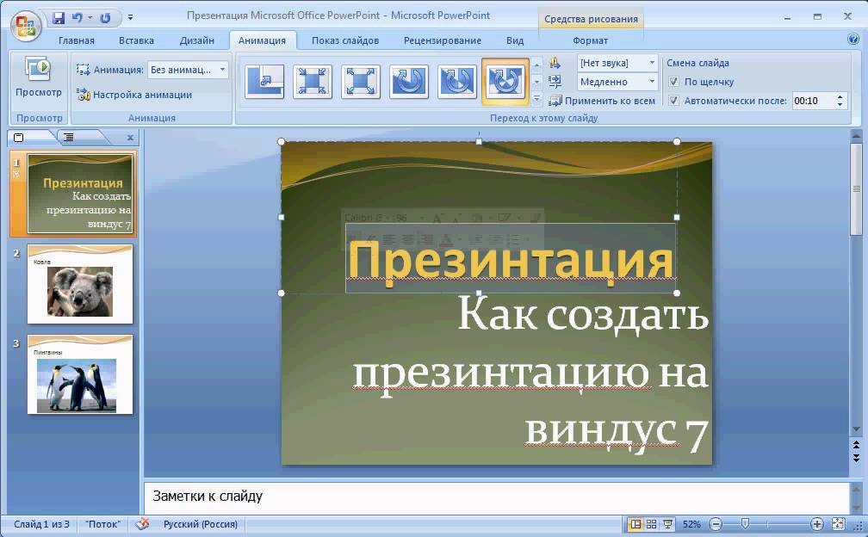Open the Показ слайдов tab
The width and height of the screenshot is (868, 537).
pos(344,40)
